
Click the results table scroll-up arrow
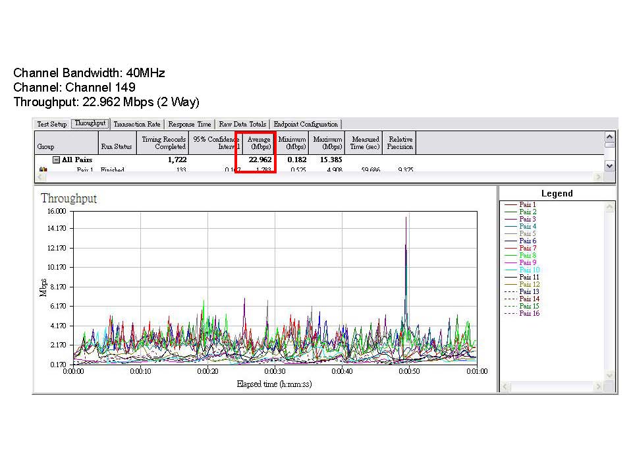coord(610,137)
